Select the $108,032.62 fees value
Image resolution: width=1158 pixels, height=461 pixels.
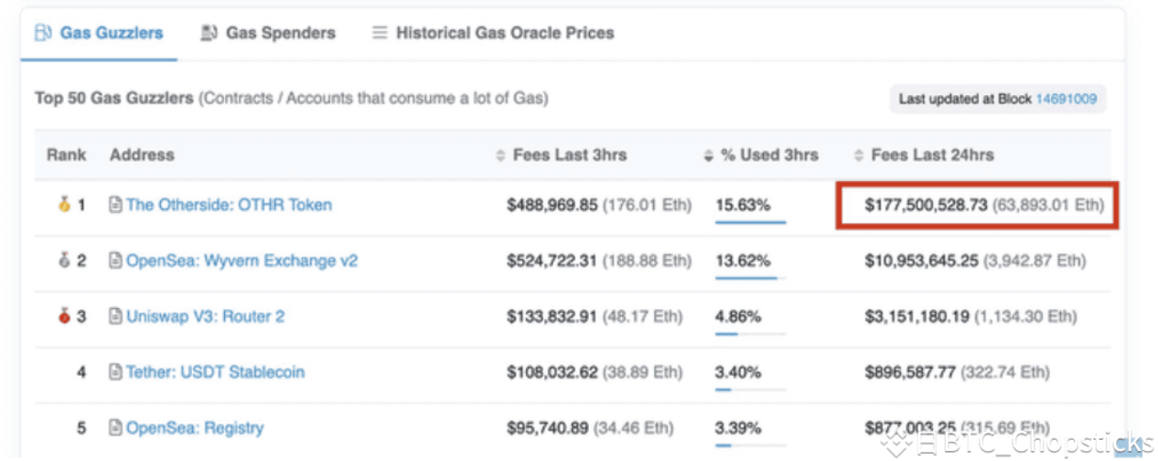552,372
